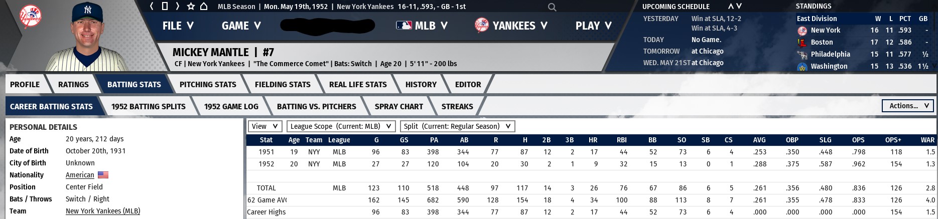Click the forward navigation arrow icon
The height and width of the screenshot is (219, 938).
[178, 7]
